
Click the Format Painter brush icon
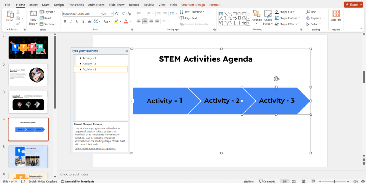click(x=18, y=23)
